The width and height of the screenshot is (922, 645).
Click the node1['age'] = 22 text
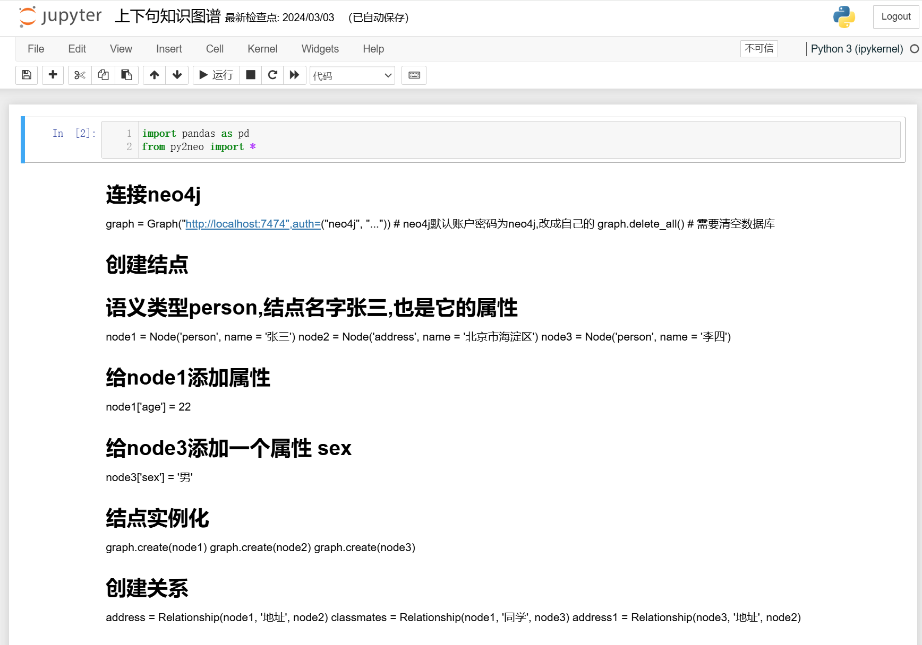pos(148,407)
